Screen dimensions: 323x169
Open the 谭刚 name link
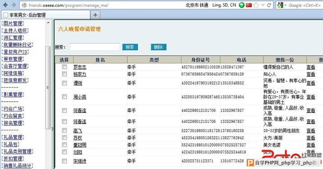point(78,83)
